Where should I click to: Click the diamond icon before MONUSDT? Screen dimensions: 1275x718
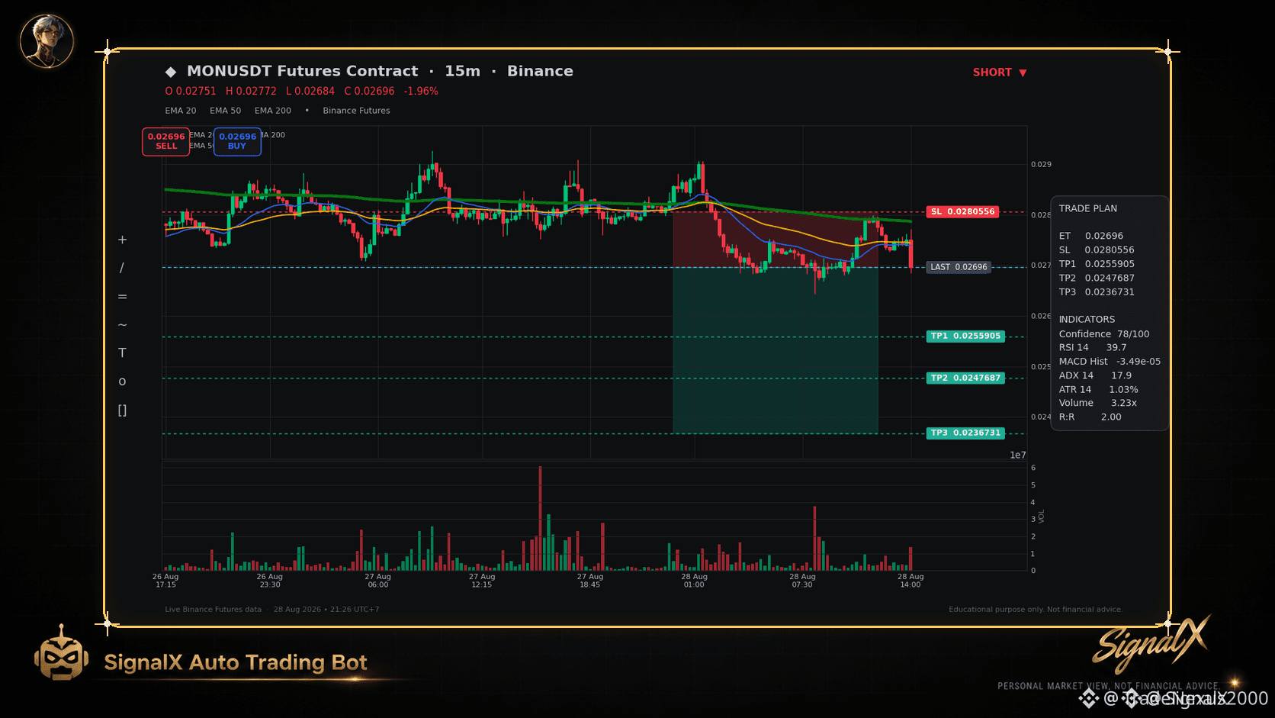tap(171, 72)
